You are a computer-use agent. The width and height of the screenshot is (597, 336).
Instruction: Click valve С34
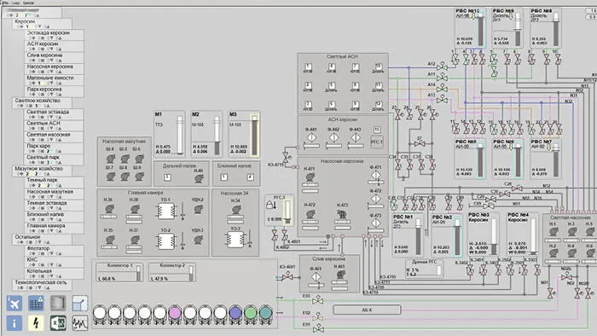[x=398, y=165]
